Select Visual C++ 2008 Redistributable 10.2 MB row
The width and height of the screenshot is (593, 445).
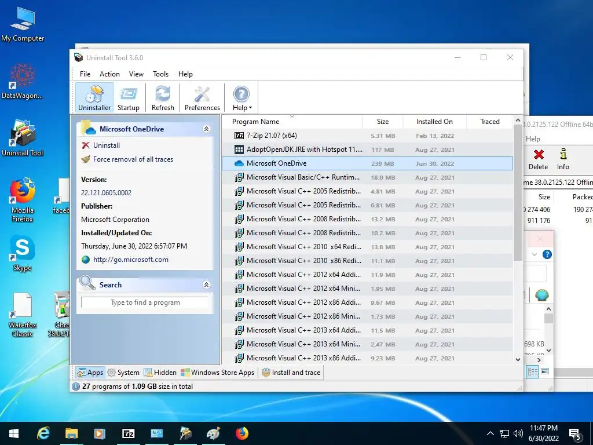click(x=367, y=233)
